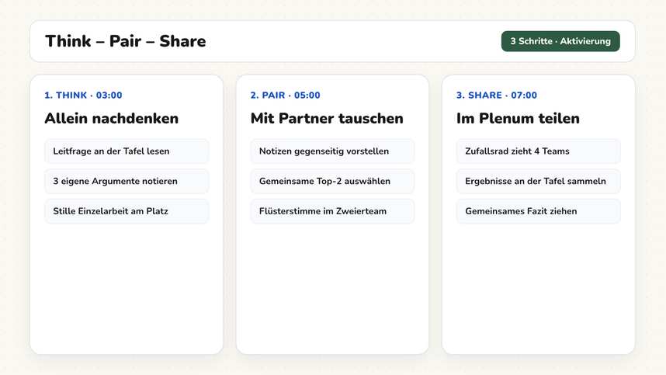The height and width of the screenshot is (375, 666).
Task: Click 'Notizen gegenseitig vorstellen' item
Action: [332, 151]
